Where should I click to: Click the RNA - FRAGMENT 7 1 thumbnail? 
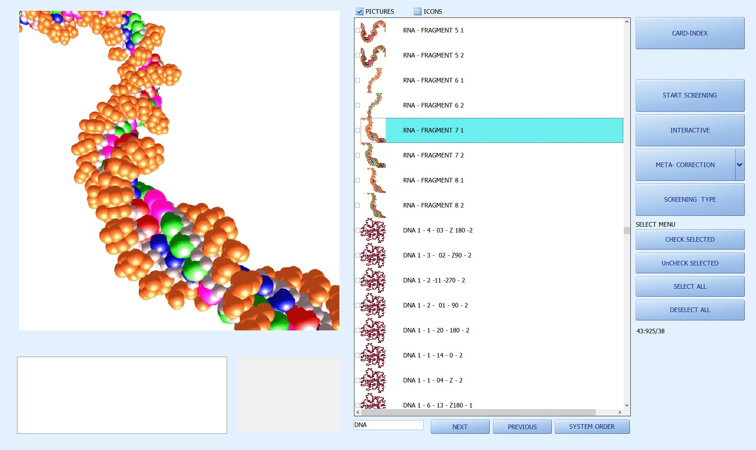(x=373, y=130)
